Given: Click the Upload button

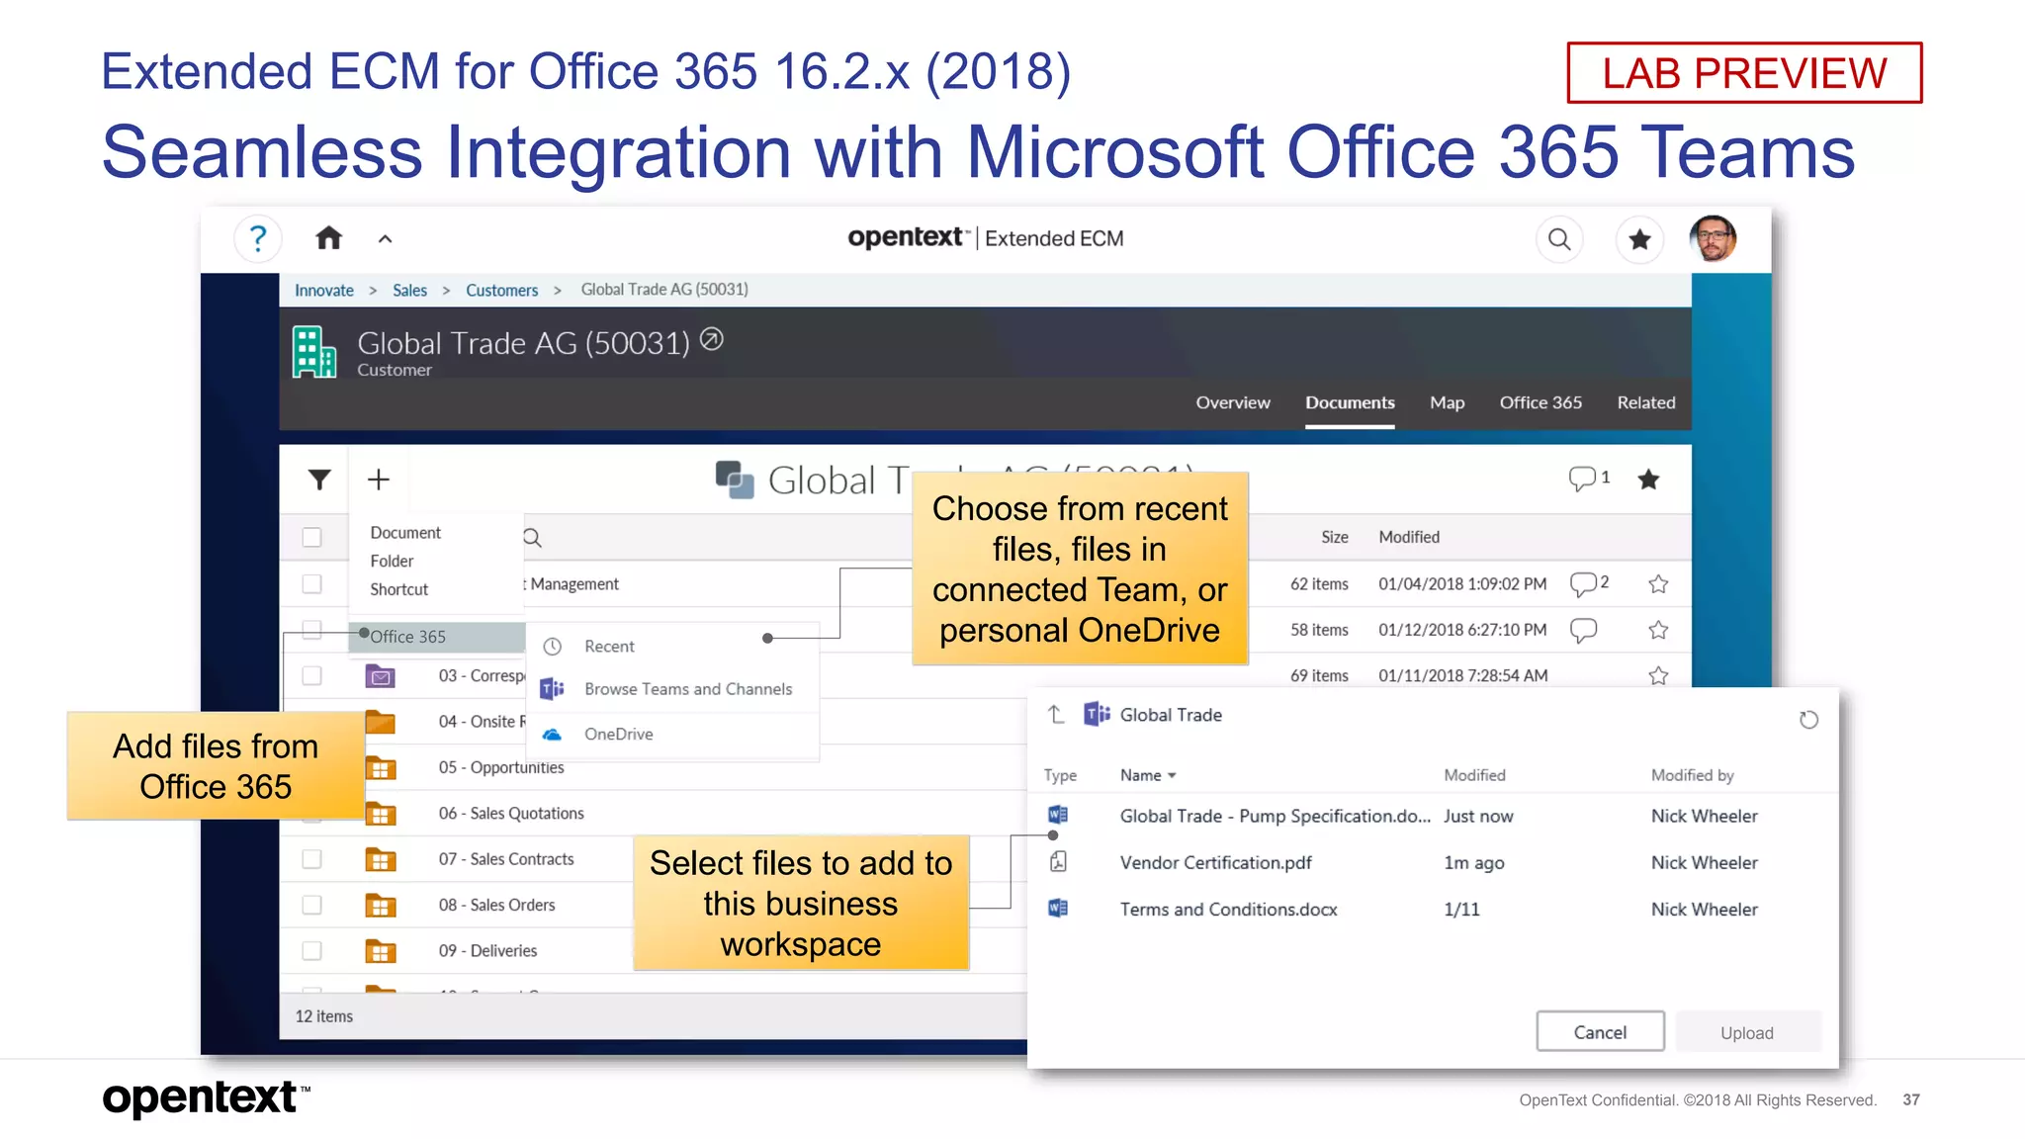Looking at the screenshot, I should pos(1747,1032).
